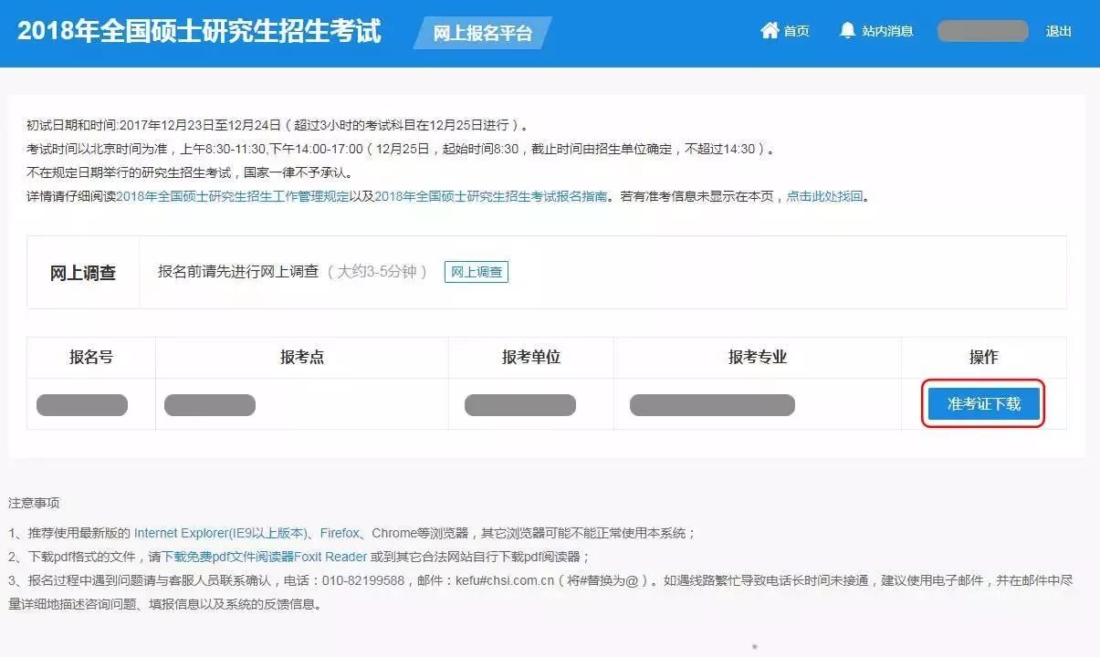The height and width of the screenshot is (657, 1100).
Task: Click the 点击此处找回 recovery link
Action: 824,196
